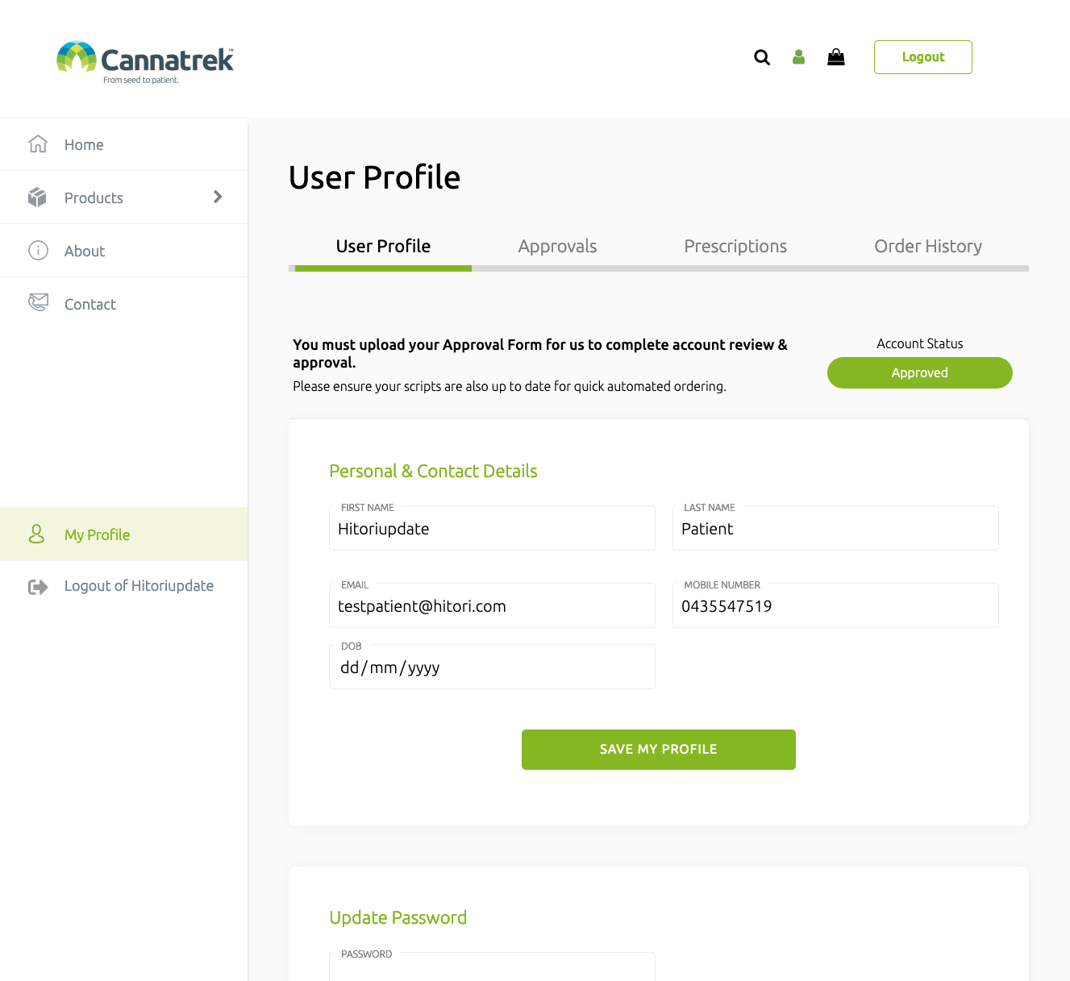Click the Save My Profile button
1070x981 pixels.
tap(659, 750)
